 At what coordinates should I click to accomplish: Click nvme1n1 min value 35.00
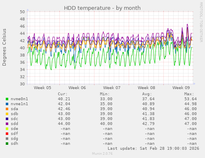click(x=106, y=104)
